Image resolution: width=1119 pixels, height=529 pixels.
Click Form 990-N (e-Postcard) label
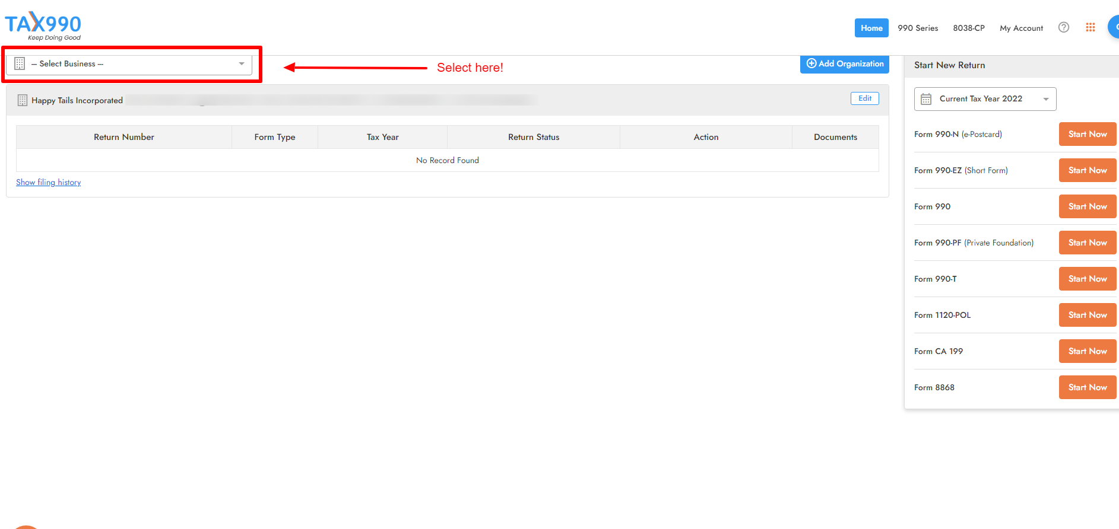pos(958,134)
